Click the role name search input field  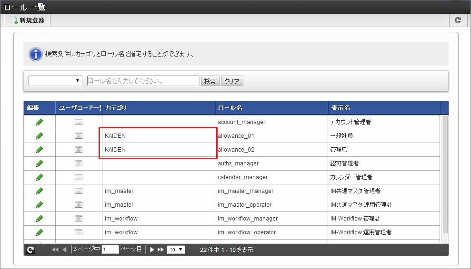pyautogui.click(x=143, y=81)
